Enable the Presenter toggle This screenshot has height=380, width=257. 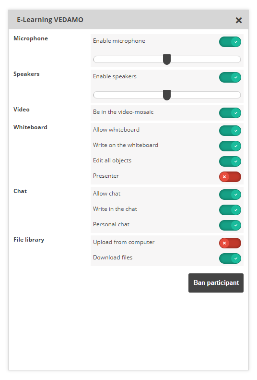230,177
